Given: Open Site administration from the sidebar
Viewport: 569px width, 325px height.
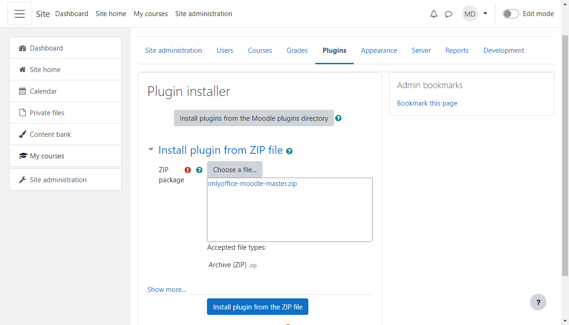Looking at the screenshot, I should pos(65,179).
